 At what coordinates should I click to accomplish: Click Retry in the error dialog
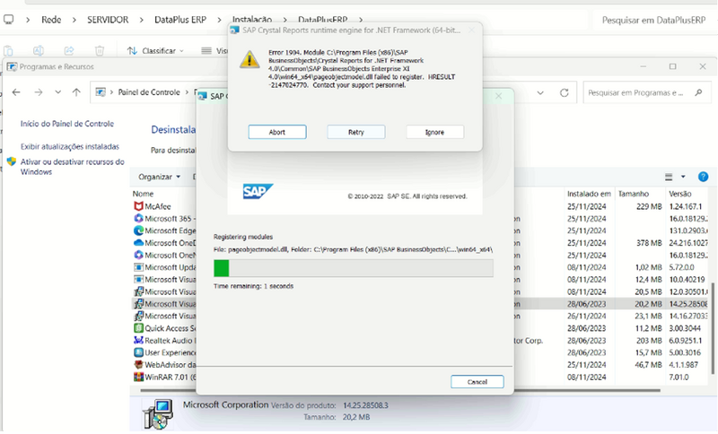355,132
